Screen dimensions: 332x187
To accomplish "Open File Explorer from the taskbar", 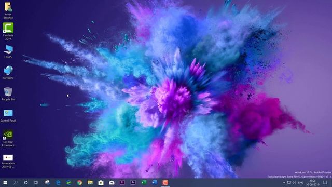I will 90,182.
